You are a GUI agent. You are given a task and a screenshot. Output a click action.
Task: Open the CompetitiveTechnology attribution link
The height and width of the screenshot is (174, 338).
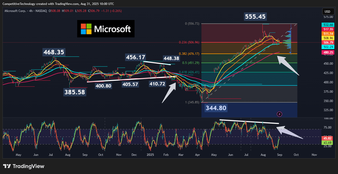pyautogui.click(x=18, y=4)
